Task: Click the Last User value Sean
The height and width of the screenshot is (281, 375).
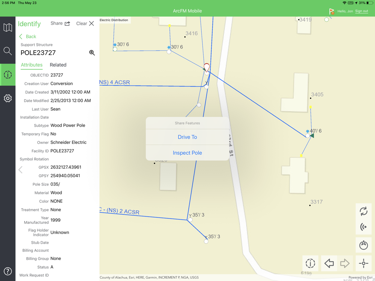Action: click(55, 109)
